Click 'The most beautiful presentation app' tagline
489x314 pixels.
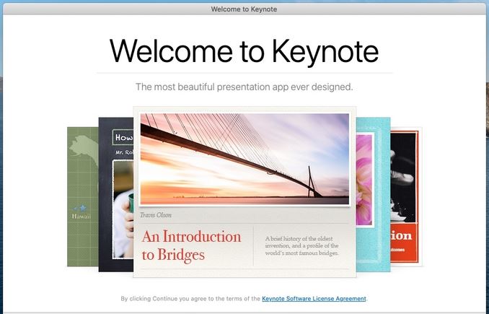pos(244,87)
